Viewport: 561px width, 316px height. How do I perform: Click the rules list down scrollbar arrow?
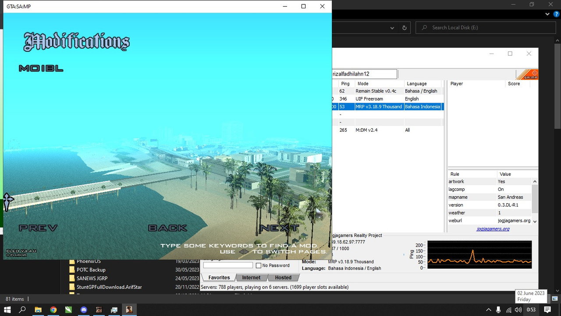(x=535, y=221)
